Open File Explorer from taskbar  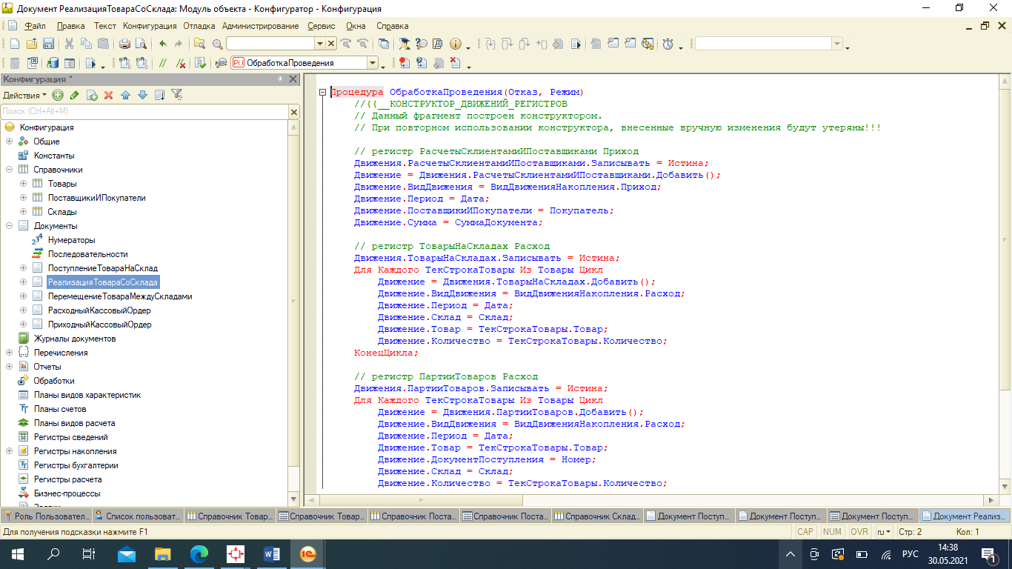pos(163,553)
